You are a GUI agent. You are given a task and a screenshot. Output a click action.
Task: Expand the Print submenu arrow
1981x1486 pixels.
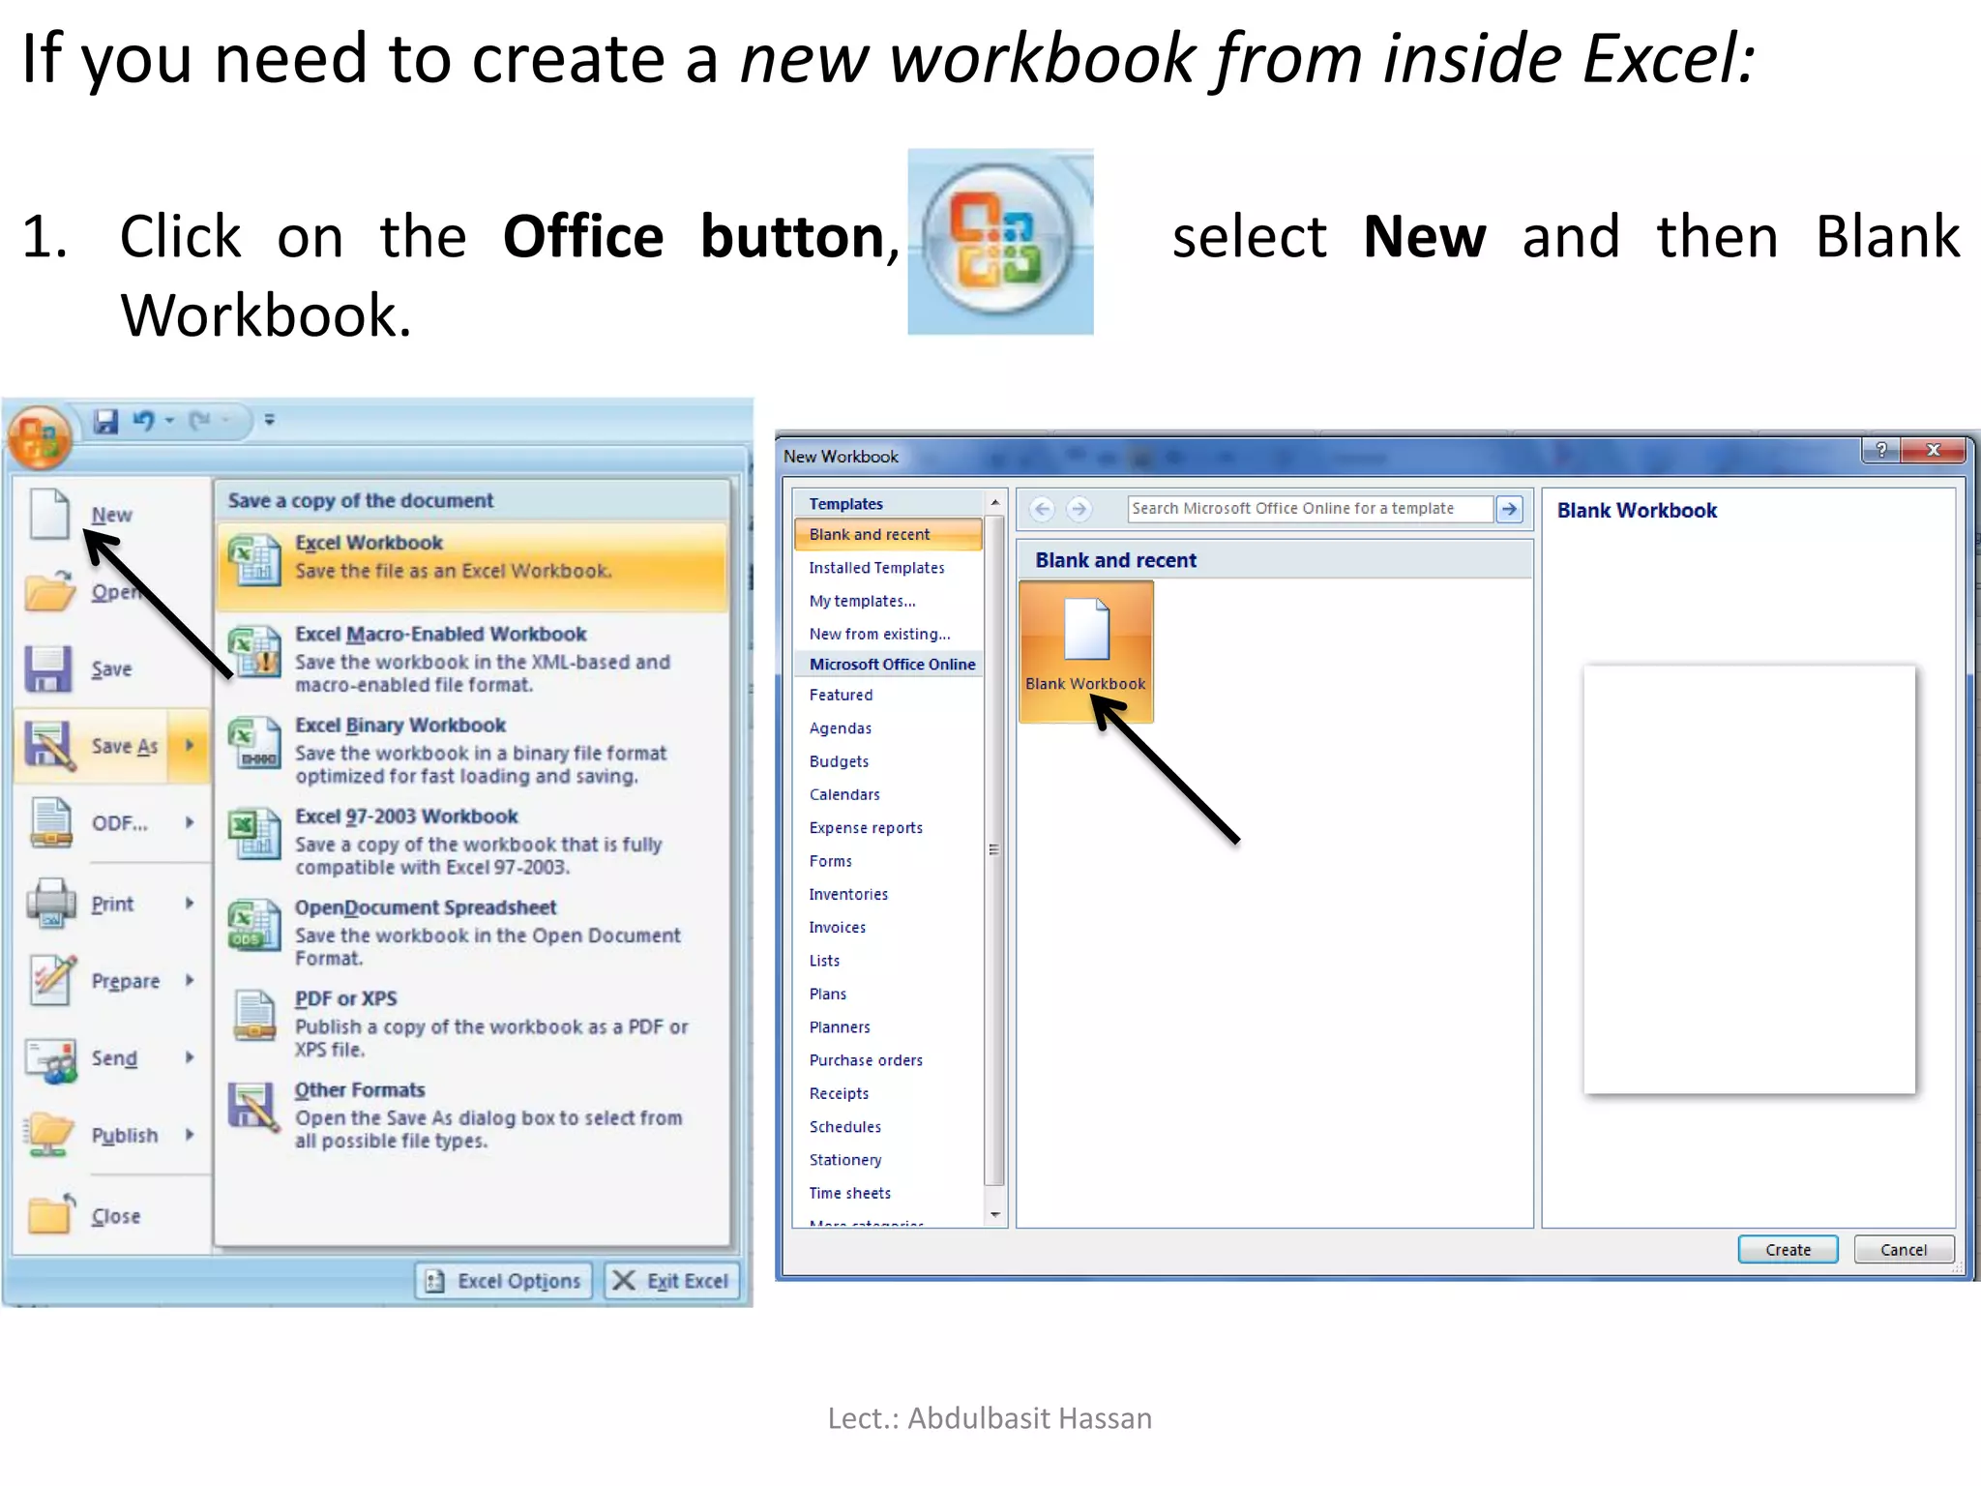190,903
